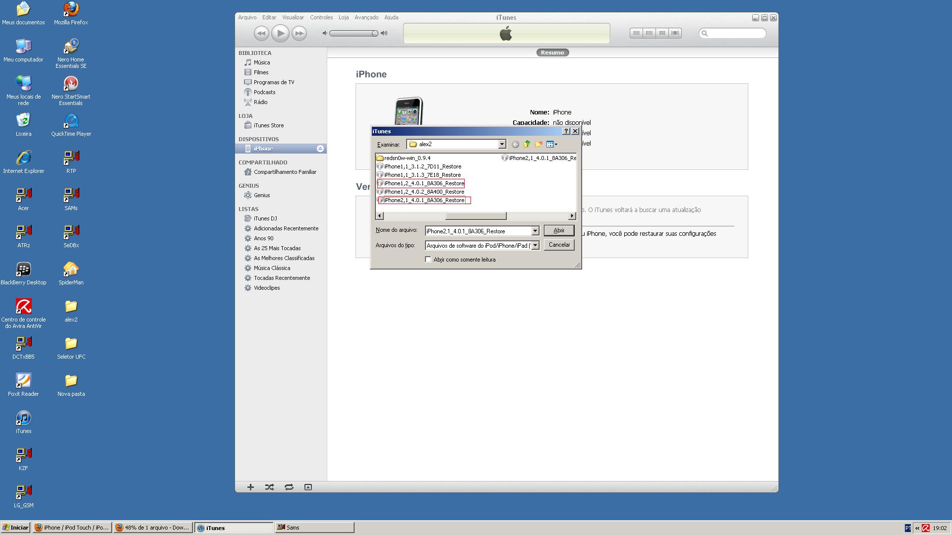This screenshot has width=952, height=535.
Task: Click the Cancelar button
Action: pyautogui.click(x=559, y=245)
